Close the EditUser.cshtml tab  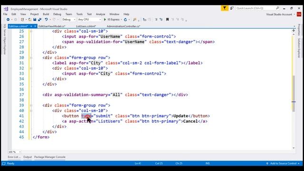[35, 26]
